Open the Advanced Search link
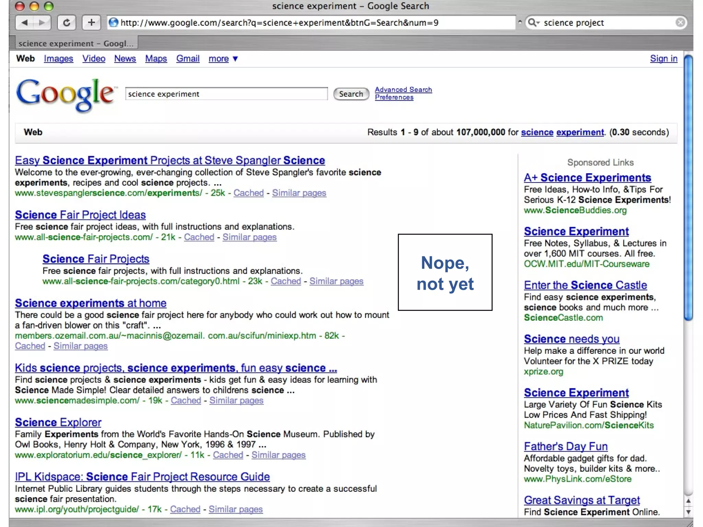Screen dimensions: 703x527 point(403,90)
